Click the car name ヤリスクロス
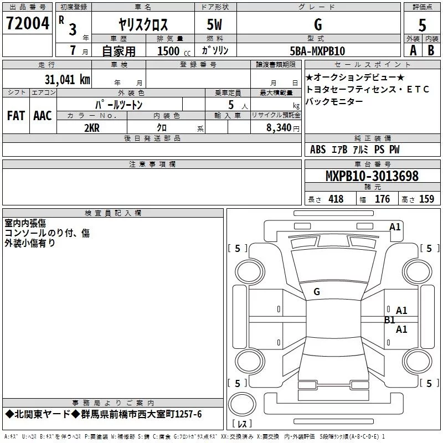 [x=143, y=25]
